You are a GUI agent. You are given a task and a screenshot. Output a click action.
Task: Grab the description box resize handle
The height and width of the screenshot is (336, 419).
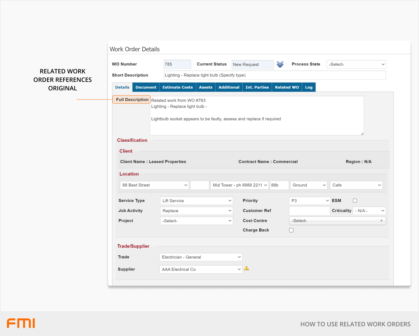(x=362, y=133)
